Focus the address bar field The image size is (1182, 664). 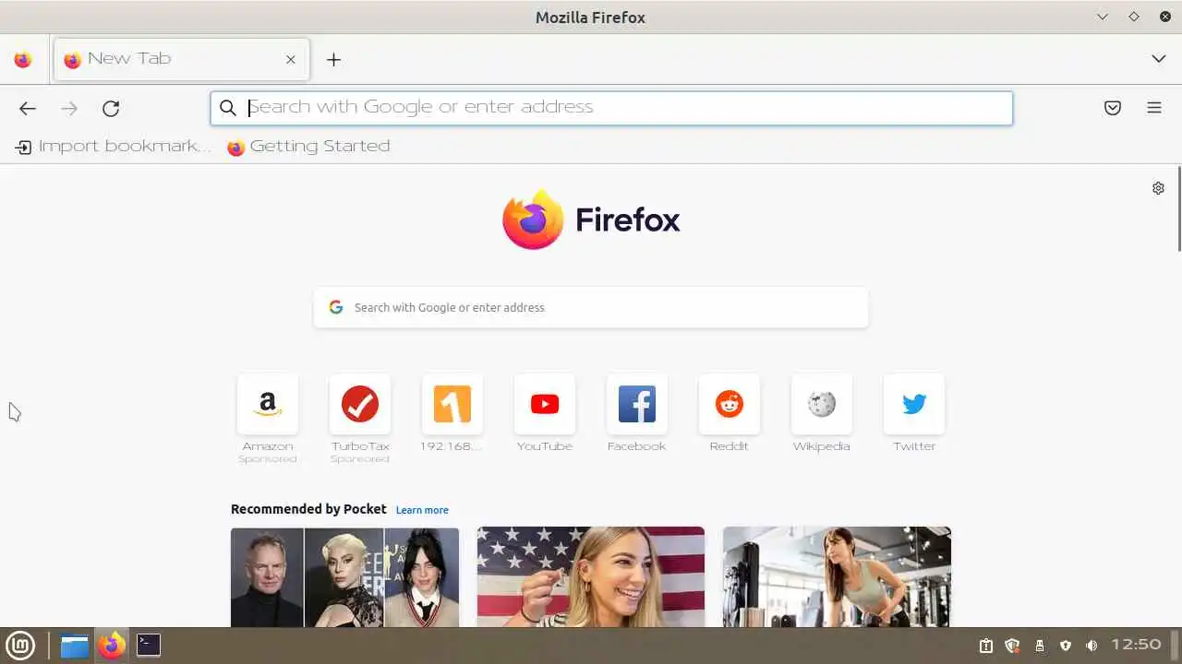coord(611,108)
